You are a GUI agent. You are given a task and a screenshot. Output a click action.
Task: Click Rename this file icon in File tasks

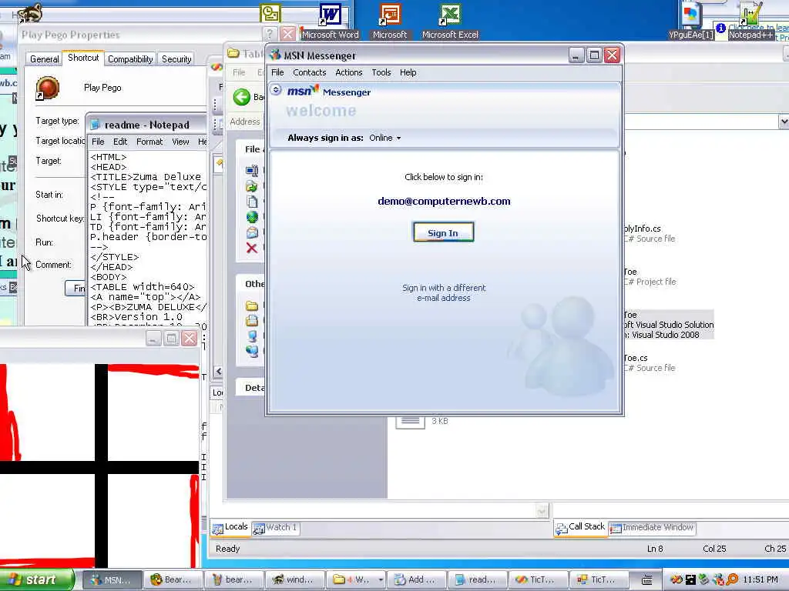pyautogui.click(x=252, y=171)
